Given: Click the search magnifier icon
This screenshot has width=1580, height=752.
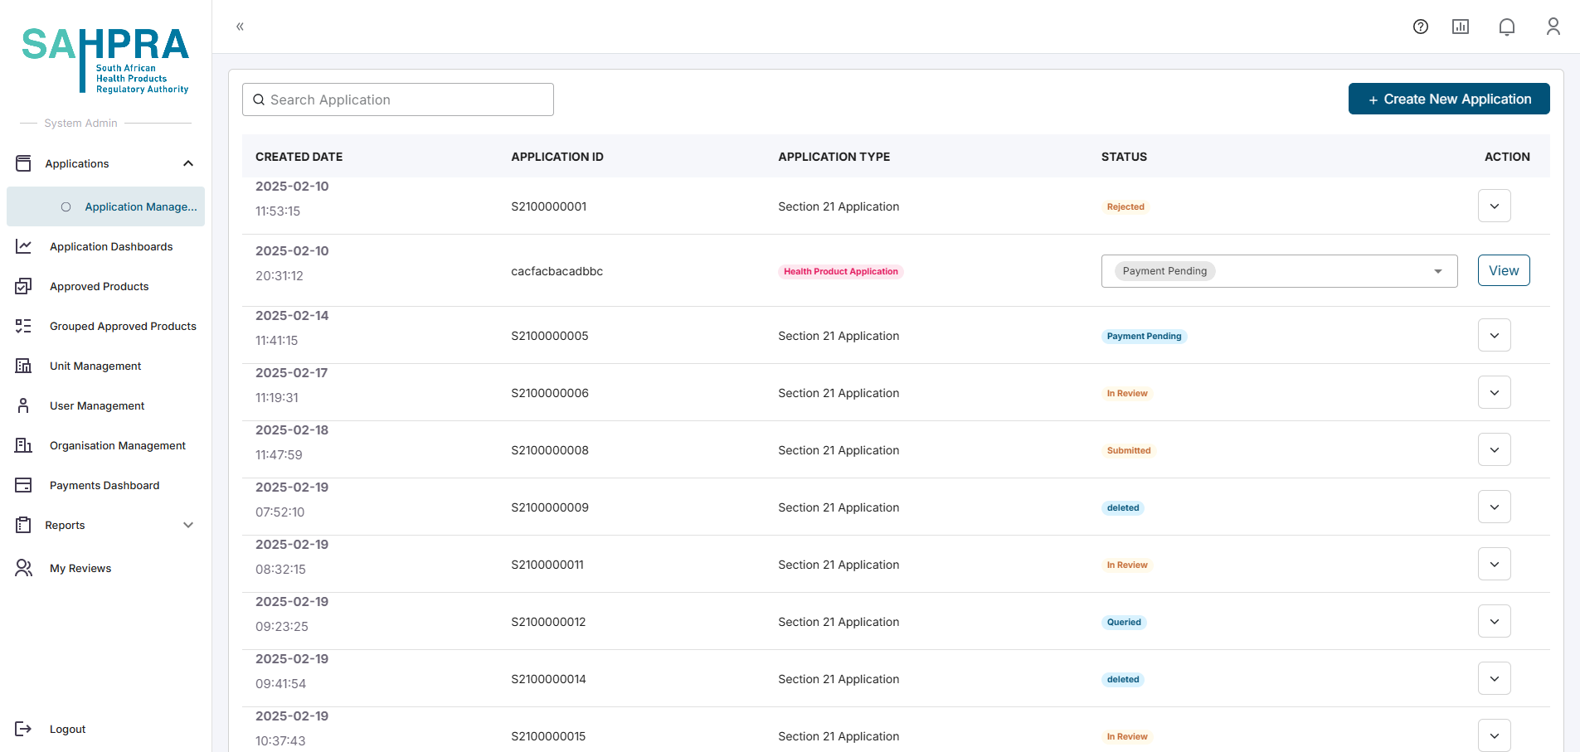Looking at the screenshot, I should click(x=259, y=99).
